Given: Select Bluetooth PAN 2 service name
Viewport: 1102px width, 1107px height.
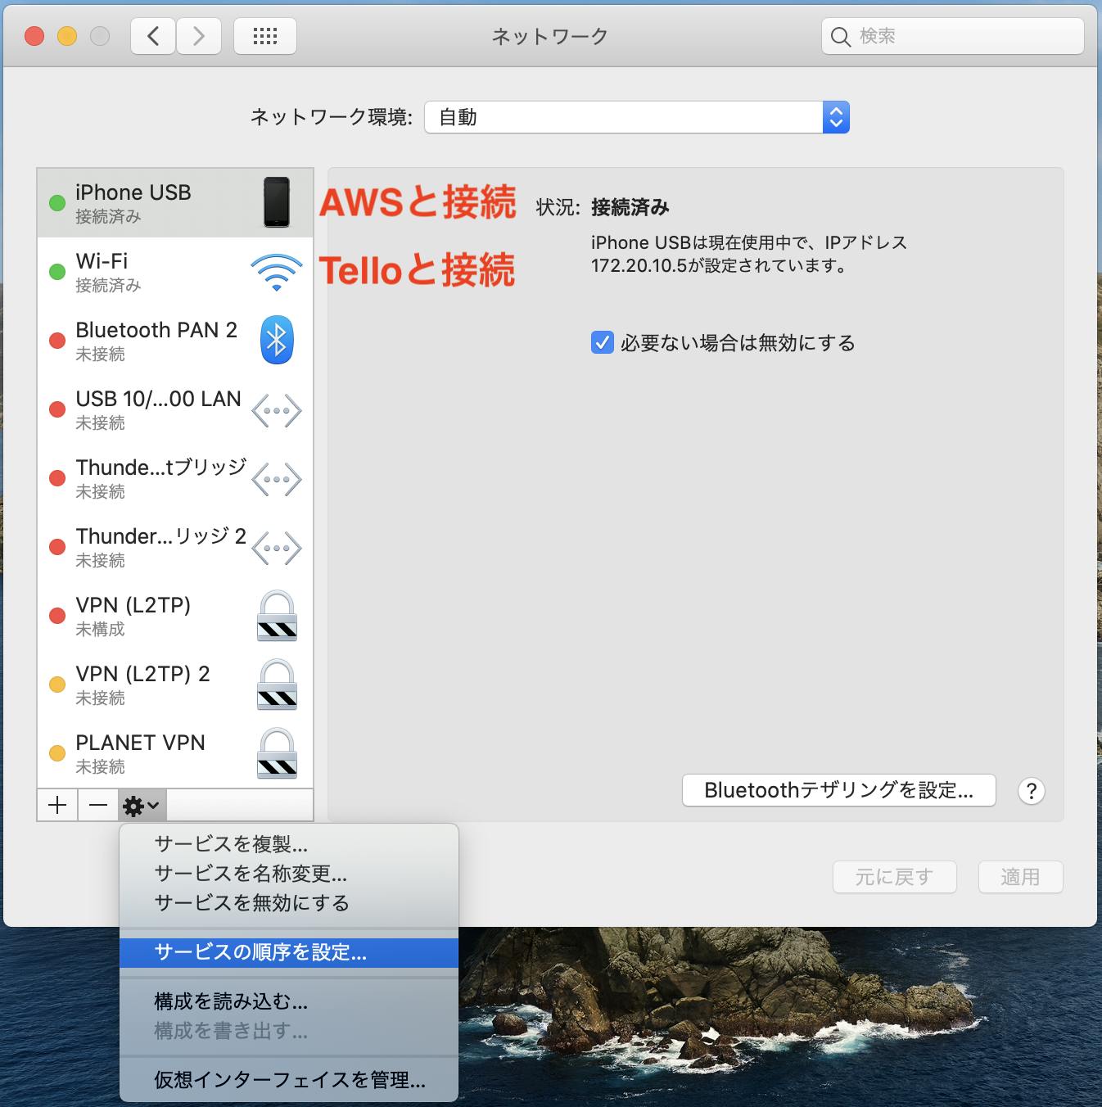Looking at the screenshot, I should click(156, 330).
